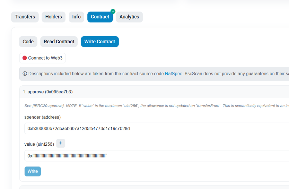
Task: Click Connect to Web3 button
Action: [43, 58]
